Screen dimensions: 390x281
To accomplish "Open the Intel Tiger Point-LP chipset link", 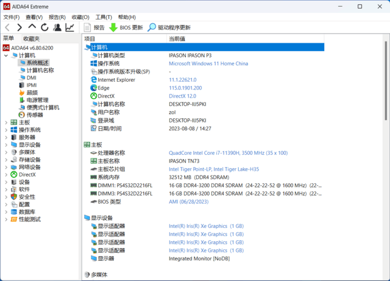I will 214,169.
